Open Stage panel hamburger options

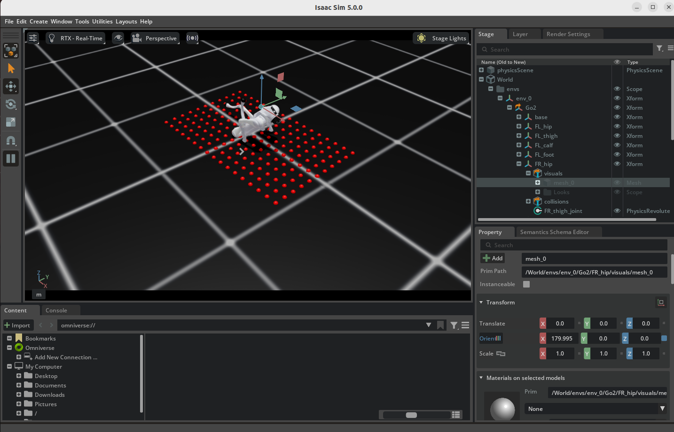671,48
